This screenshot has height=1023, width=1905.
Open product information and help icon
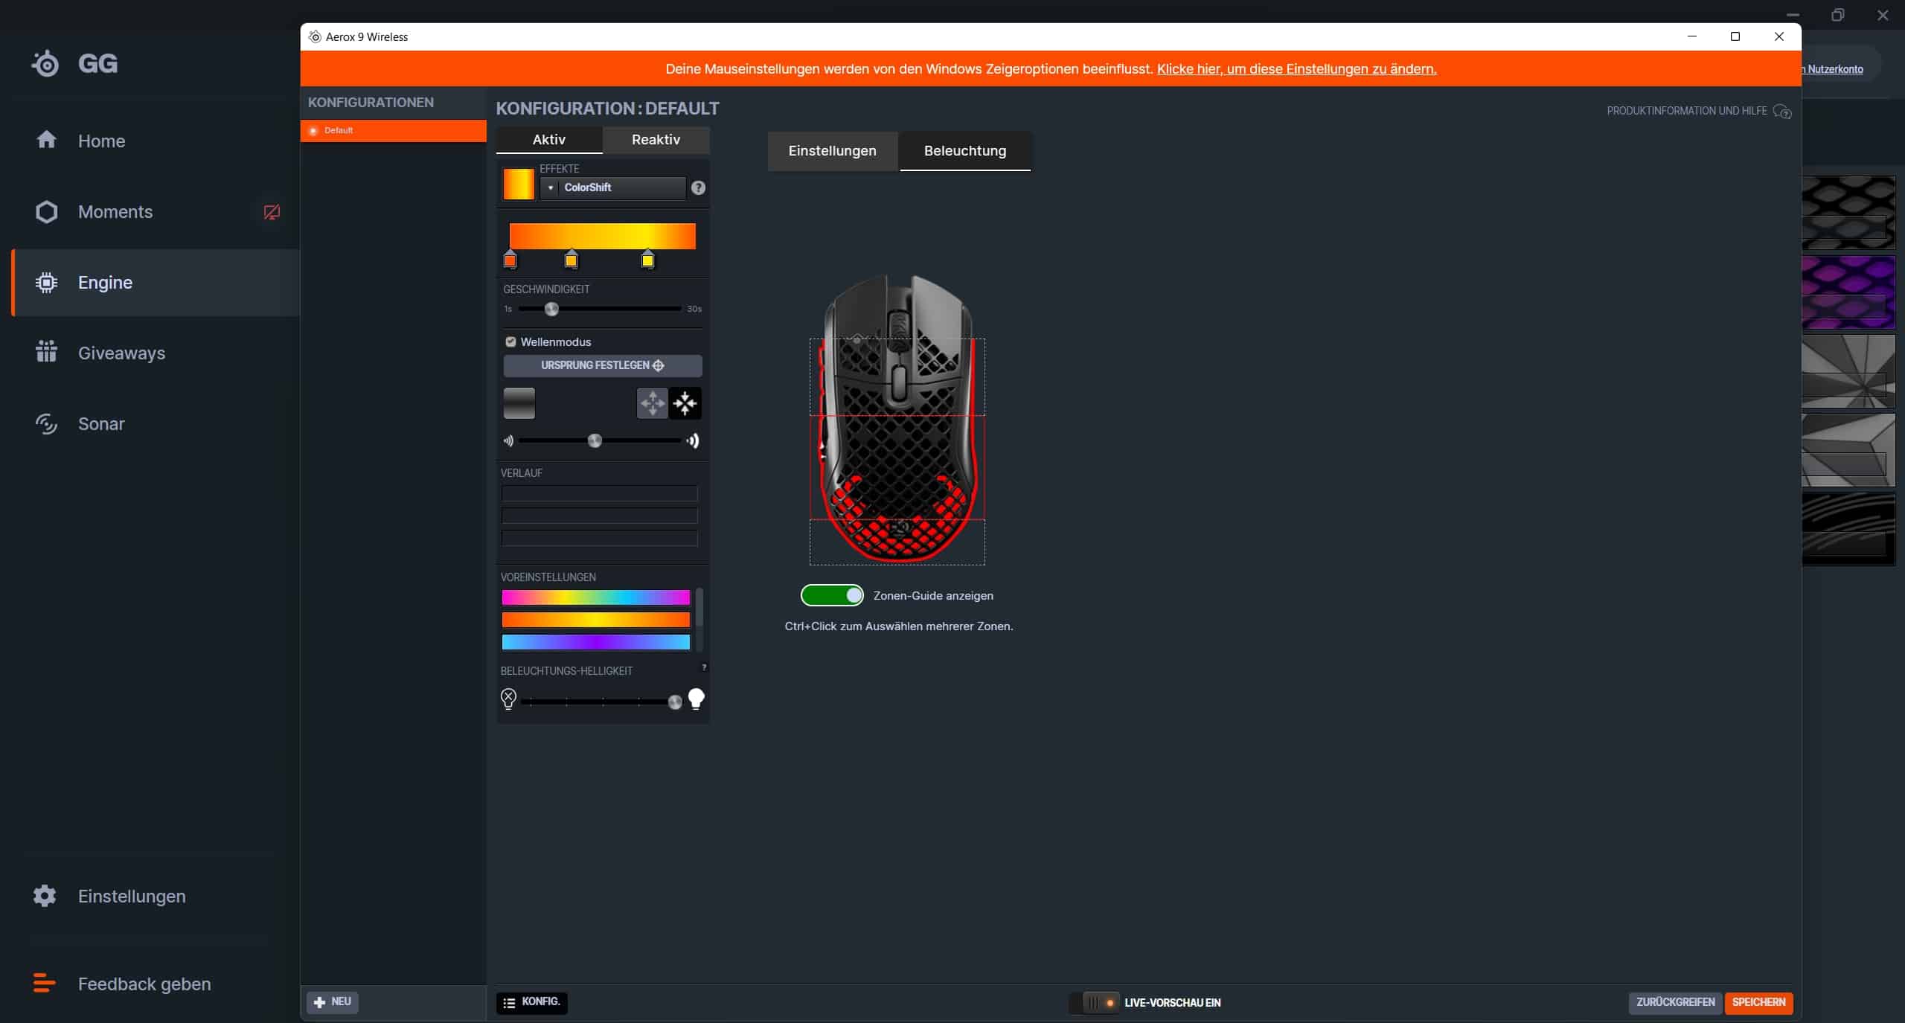point(1781,112)
